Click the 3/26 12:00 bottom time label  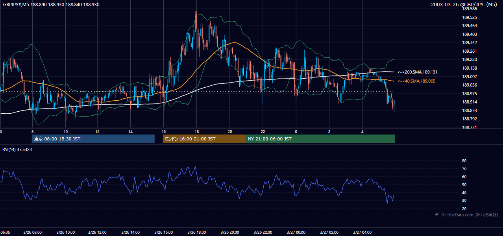[98, 232]
